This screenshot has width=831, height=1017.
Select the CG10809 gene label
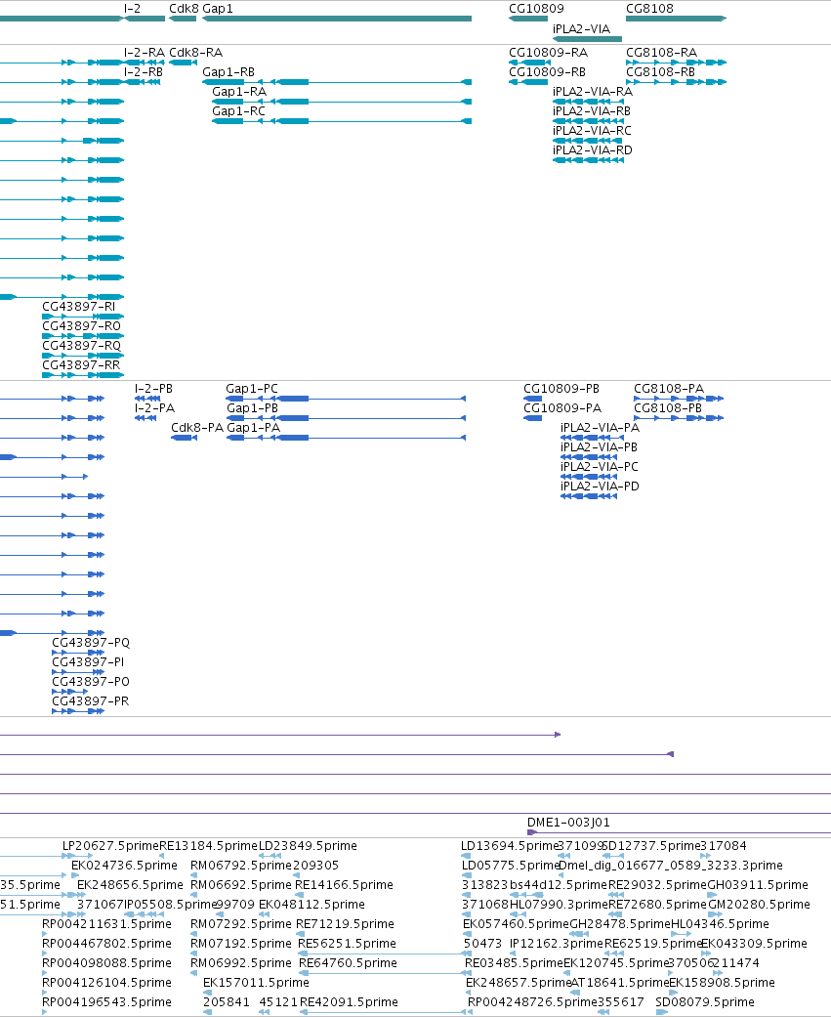point(536,9)
